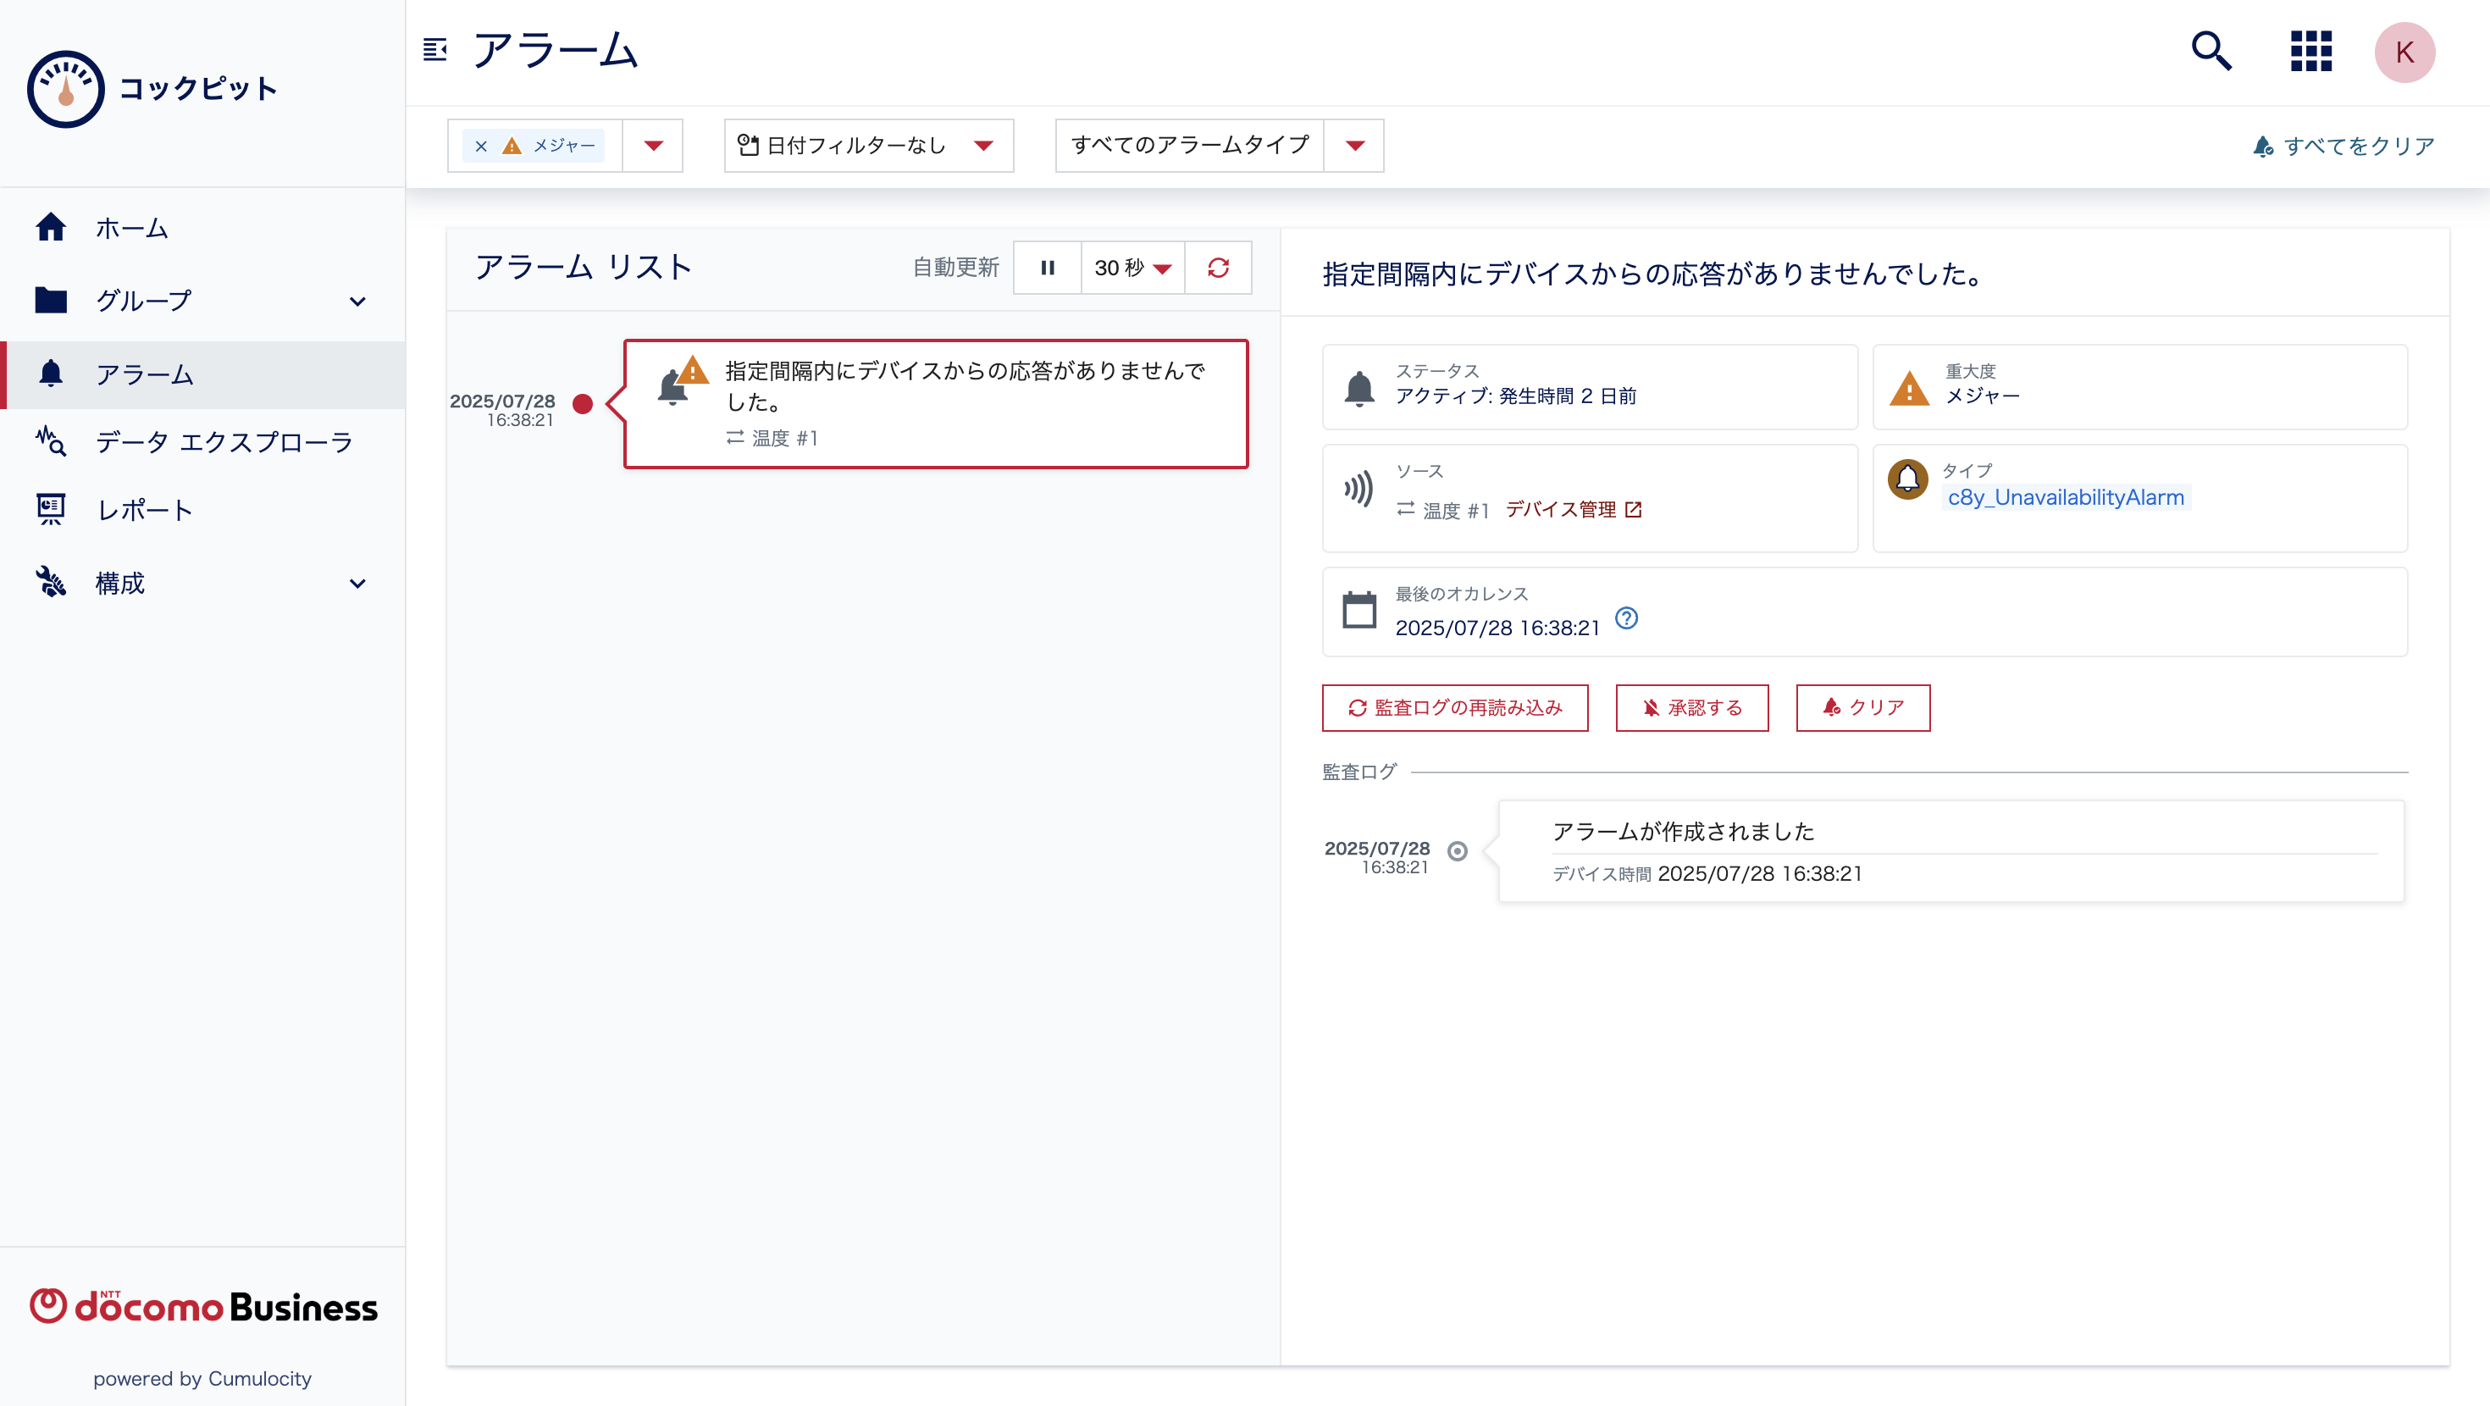This screenshot has height=1406, width=2490.
Task: Go to ホーム in the sidebar
Action: click(x=202, y=228)
